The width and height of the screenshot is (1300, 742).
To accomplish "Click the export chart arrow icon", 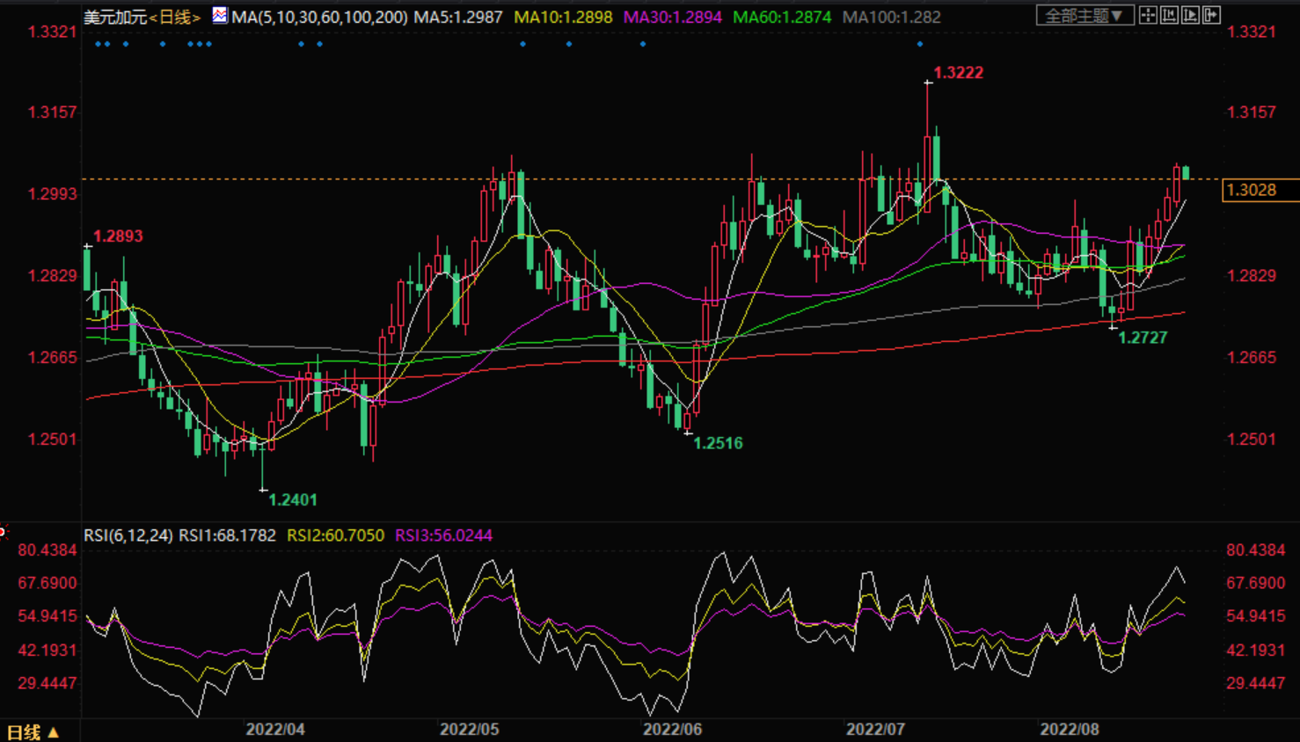I will click(1211, 15).
